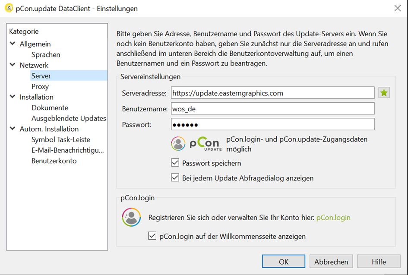The height and width of the screenshot is (275, 408).
Task: Select Ausgeblendete Updates in the tree
Action: (69, 118)
